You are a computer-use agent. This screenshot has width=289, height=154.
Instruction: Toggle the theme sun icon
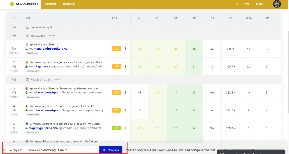(237, 4)
